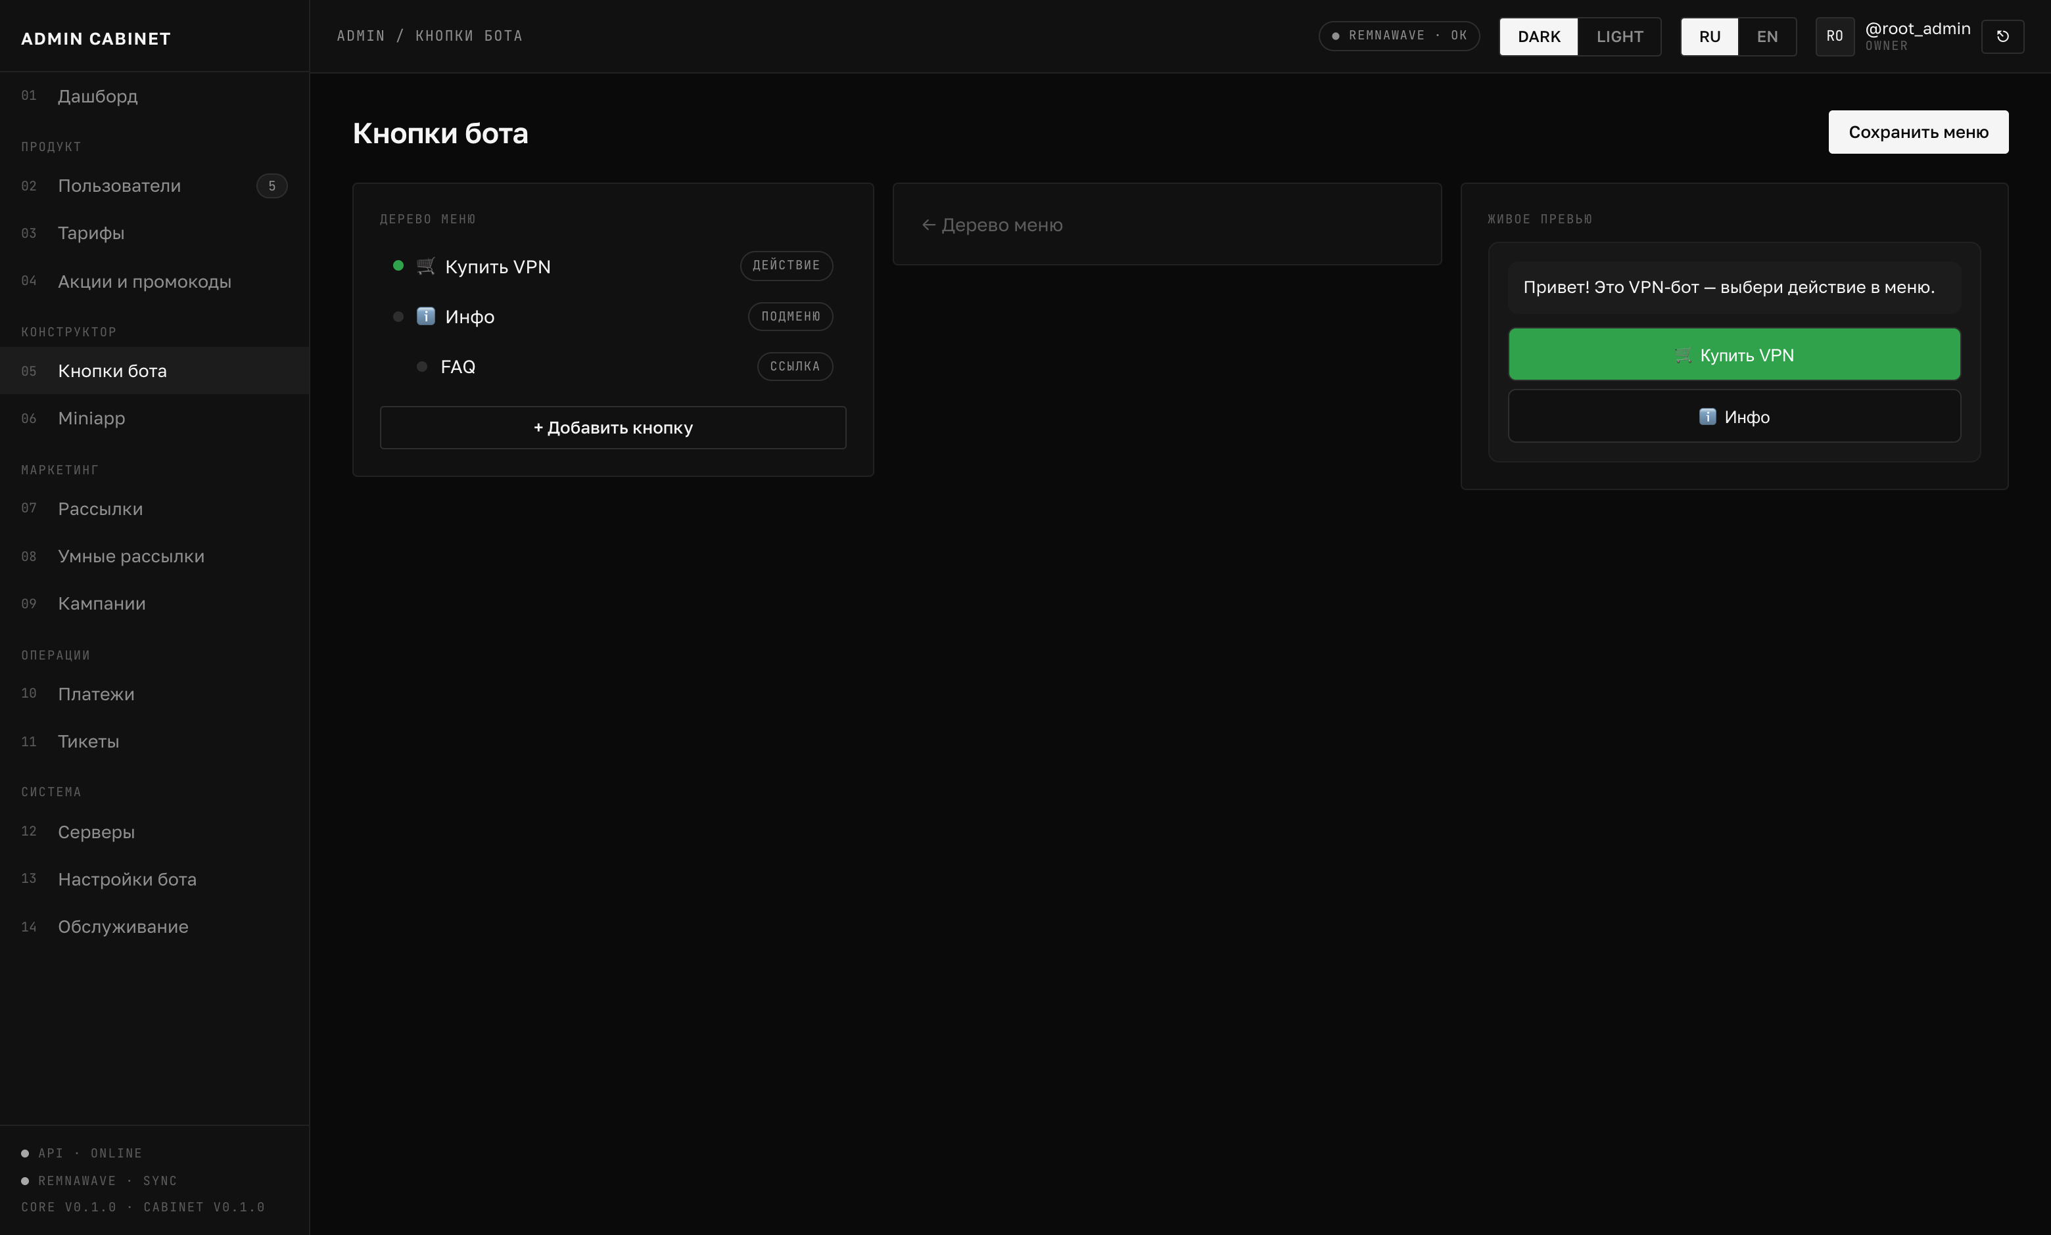Open Miniapp constructor
2051x1235 pixels.
[155, 418]
